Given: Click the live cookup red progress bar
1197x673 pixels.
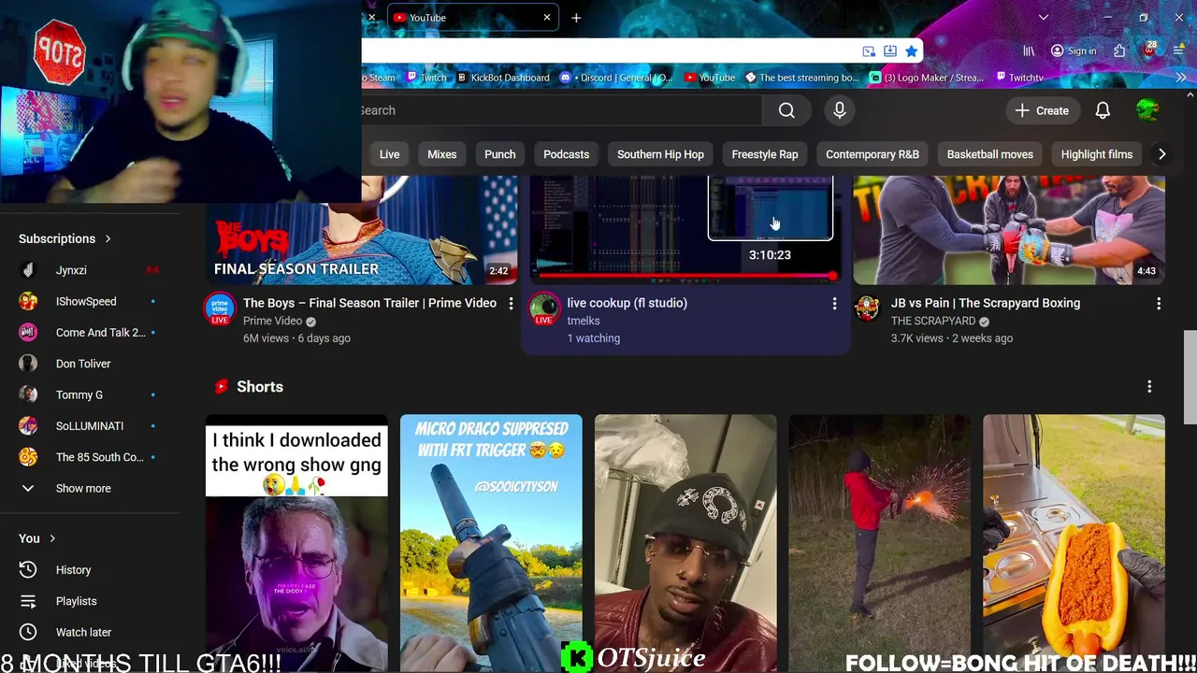Looking at the screenshot, I should [x=685, y=277].
